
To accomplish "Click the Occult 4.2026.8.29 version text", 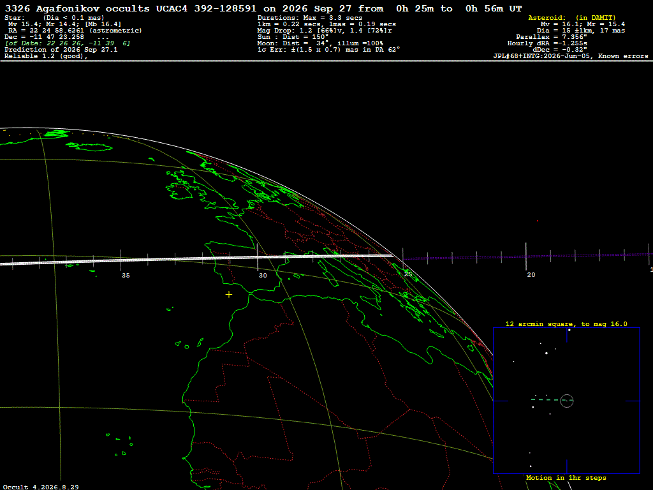I will click(x=41, y=487).
